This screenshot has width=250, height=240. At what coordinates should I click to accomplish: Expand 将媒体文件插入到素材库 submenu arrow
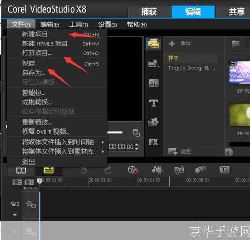pyautogui.click(x=103, y=152)
